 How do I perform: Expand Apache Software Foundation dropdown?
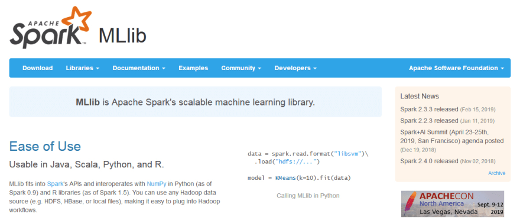tap(456, 68)
